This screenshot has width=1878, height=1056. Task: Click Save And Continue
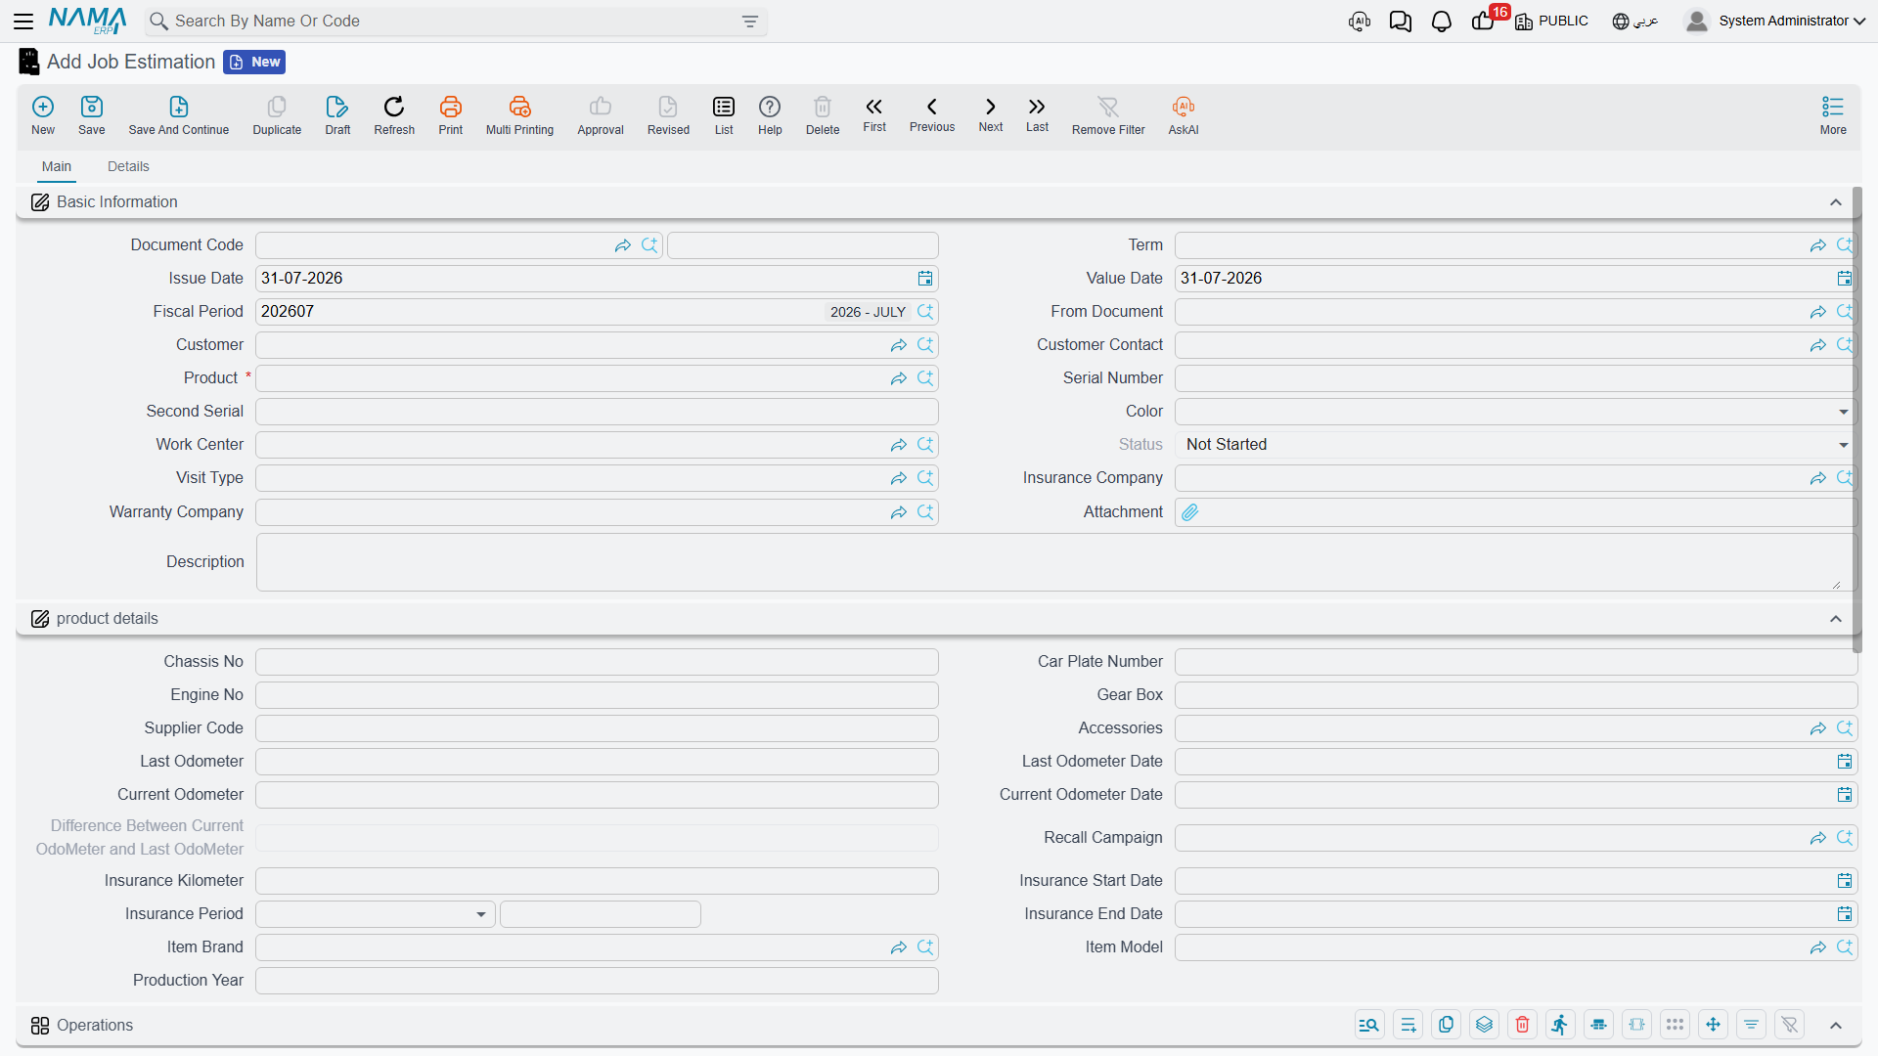179,115
